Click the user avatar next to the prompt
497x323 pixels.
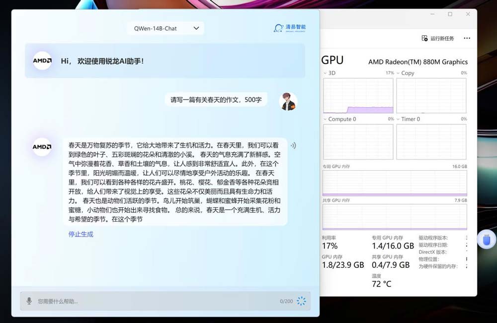pos(288,102)
